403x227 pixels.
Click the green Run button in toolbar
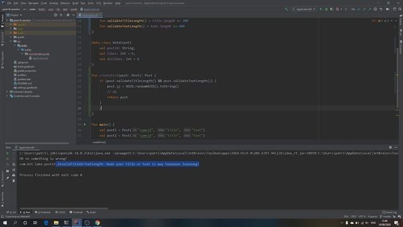[321, 9]
